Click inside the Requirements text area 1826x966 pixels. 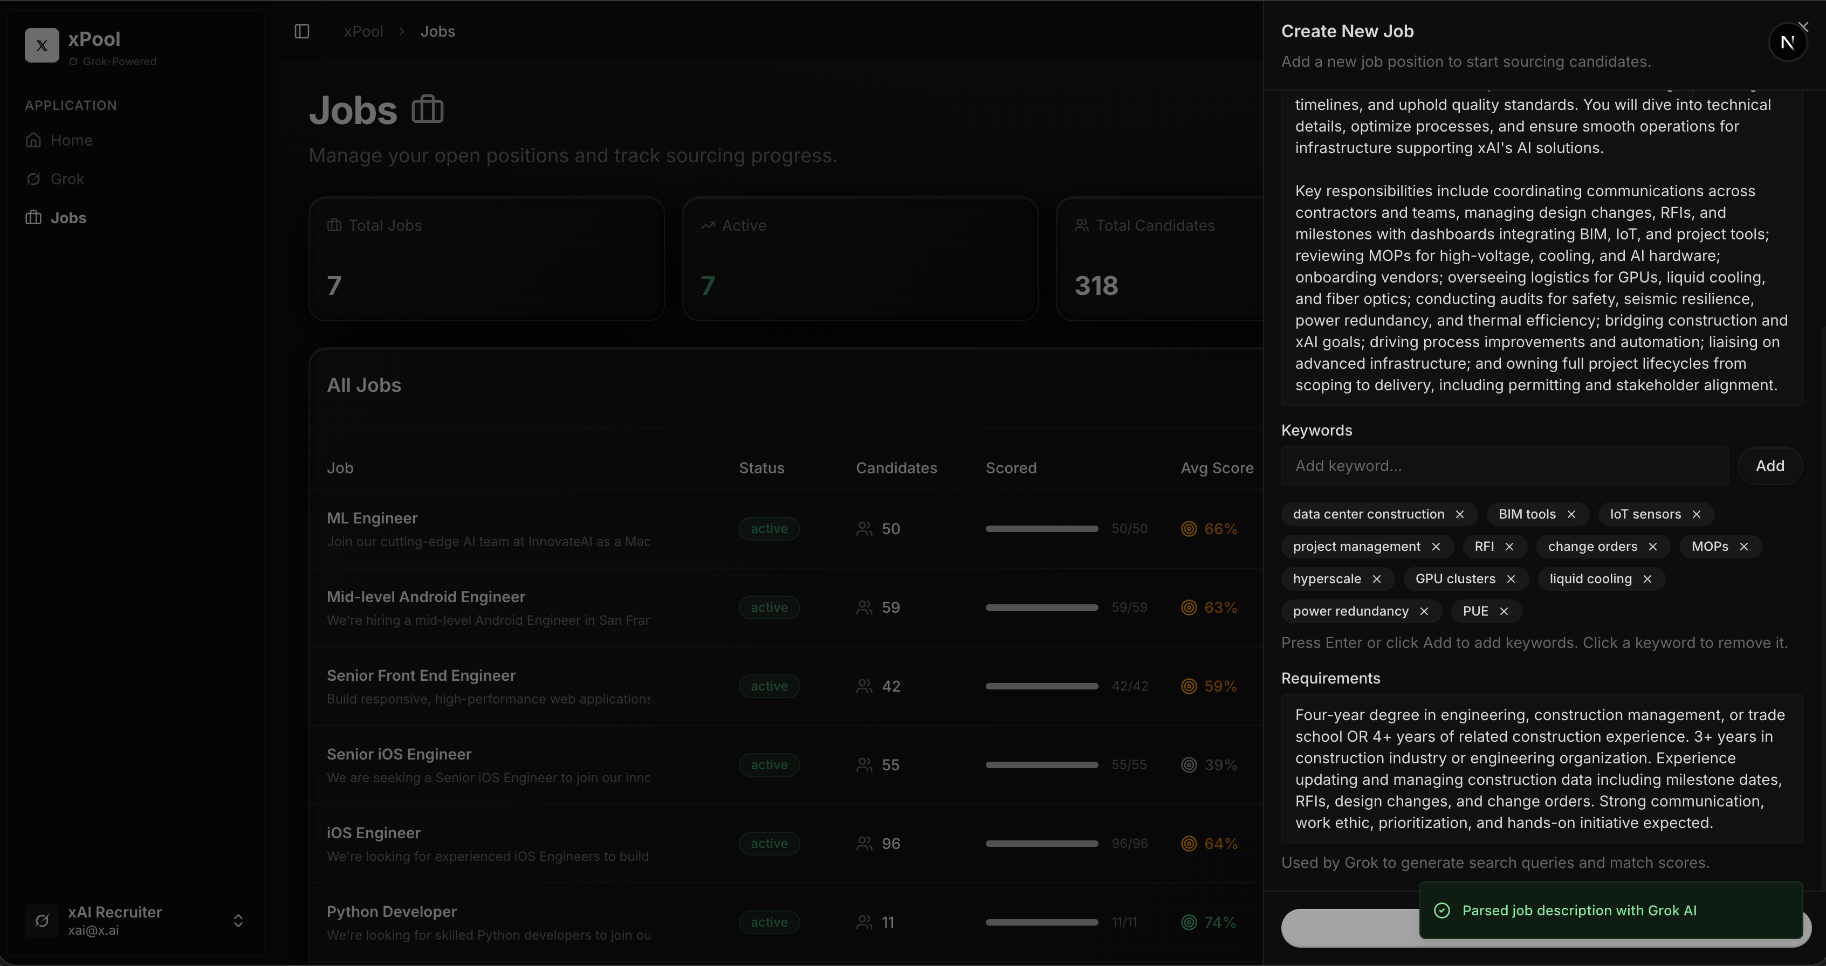click(1541, 768)
